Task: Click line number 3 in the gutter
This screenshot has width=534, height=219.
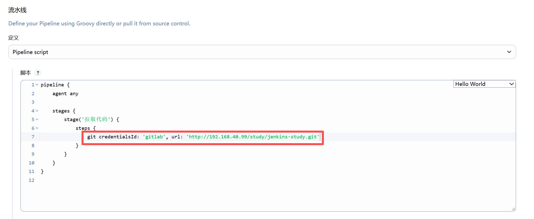Action: click(33, 102)
